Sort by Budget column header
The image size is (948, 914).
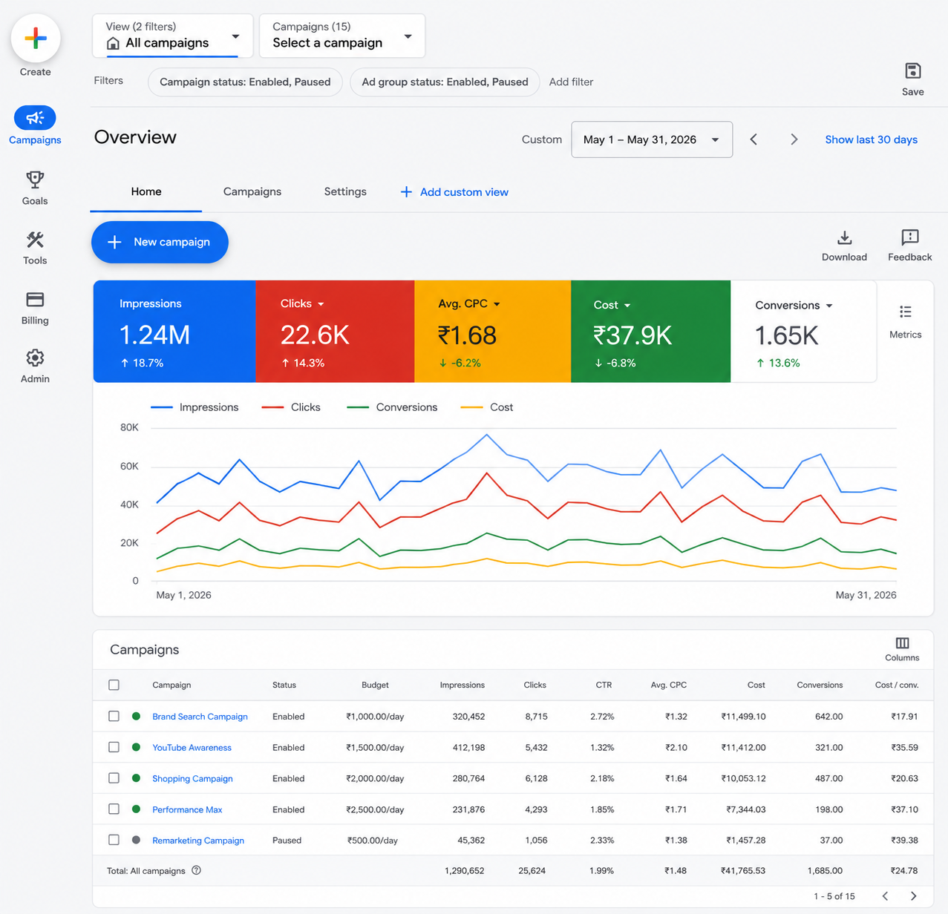point(375,685)
